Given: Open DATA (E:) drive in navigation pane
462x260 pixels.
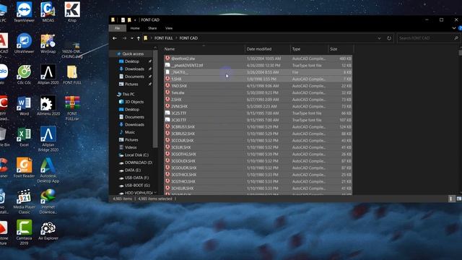Looking at the screenshot, I should pos(133,170).
